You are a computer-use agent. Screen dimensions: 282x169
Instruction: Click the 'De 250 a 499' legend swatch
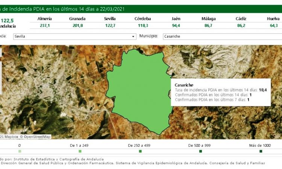coord(140,151)
